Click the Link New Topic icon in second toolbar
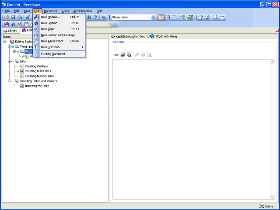This screenshot has height=210, width=280. point(20,24)
